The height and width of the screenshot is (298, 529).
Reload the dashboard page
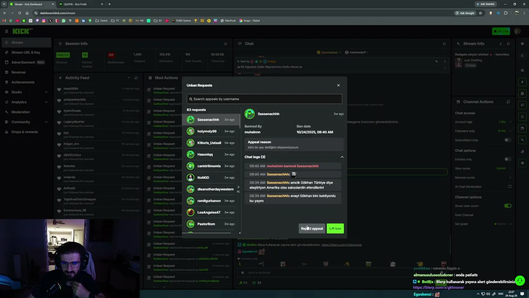pyautogui.click(x=19, y=13)
